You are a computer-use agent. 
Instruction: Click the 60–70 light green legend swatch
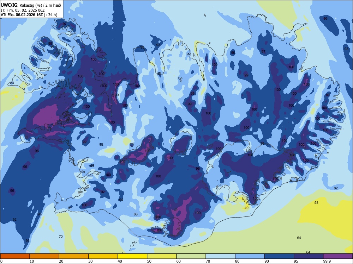pyautogui.click(x=191, y=256)
